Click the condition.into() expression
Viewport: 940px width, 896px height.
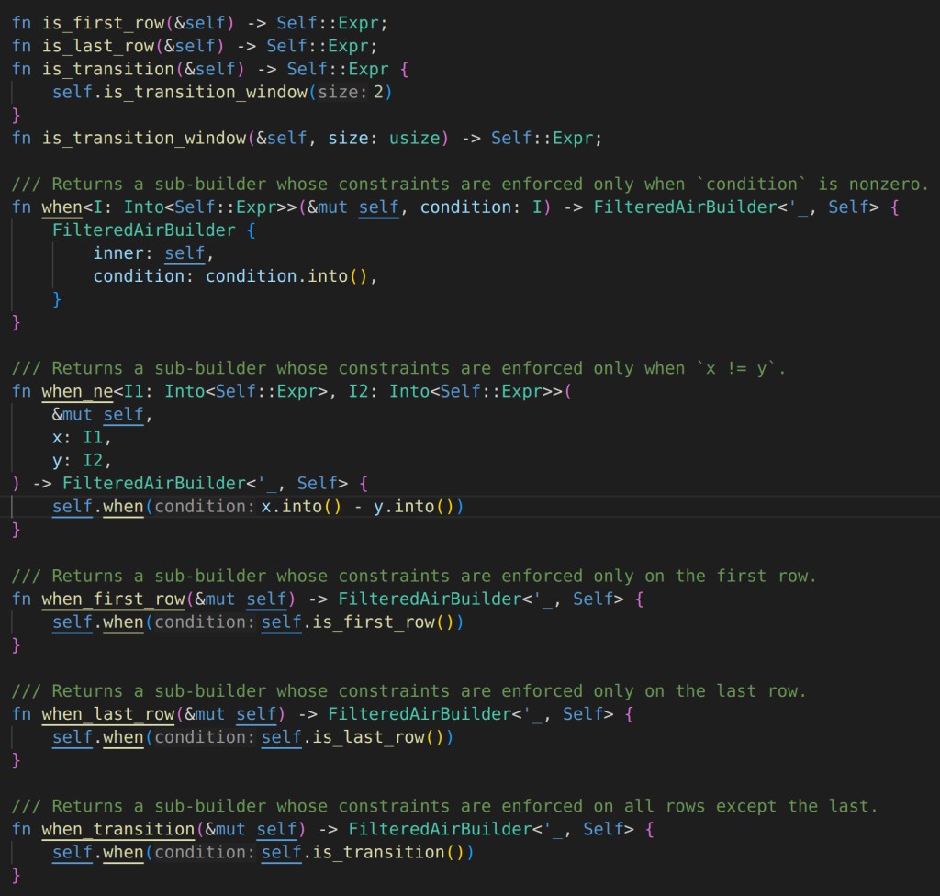286,276
